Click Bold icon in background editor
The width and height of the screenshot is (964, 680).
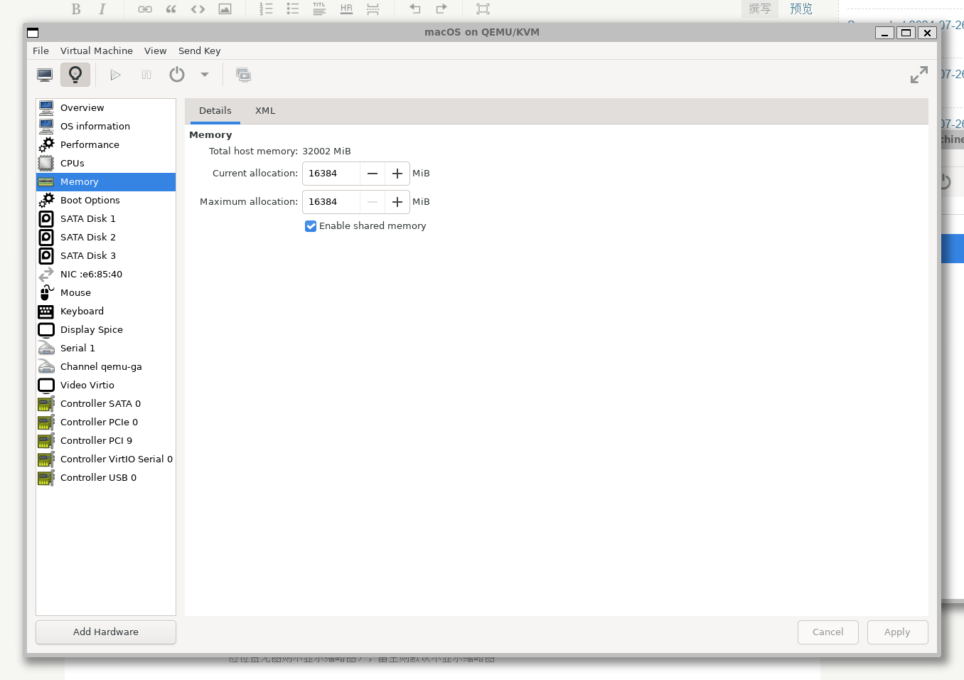tap(76, 9)
